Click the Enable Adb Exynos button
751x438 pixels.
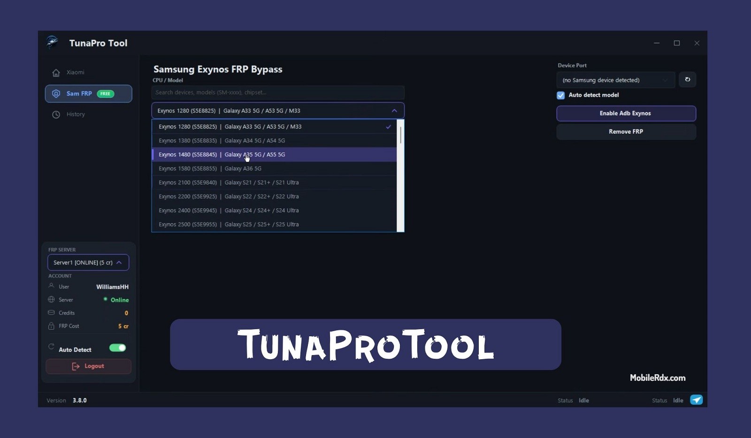pos(626,113)
